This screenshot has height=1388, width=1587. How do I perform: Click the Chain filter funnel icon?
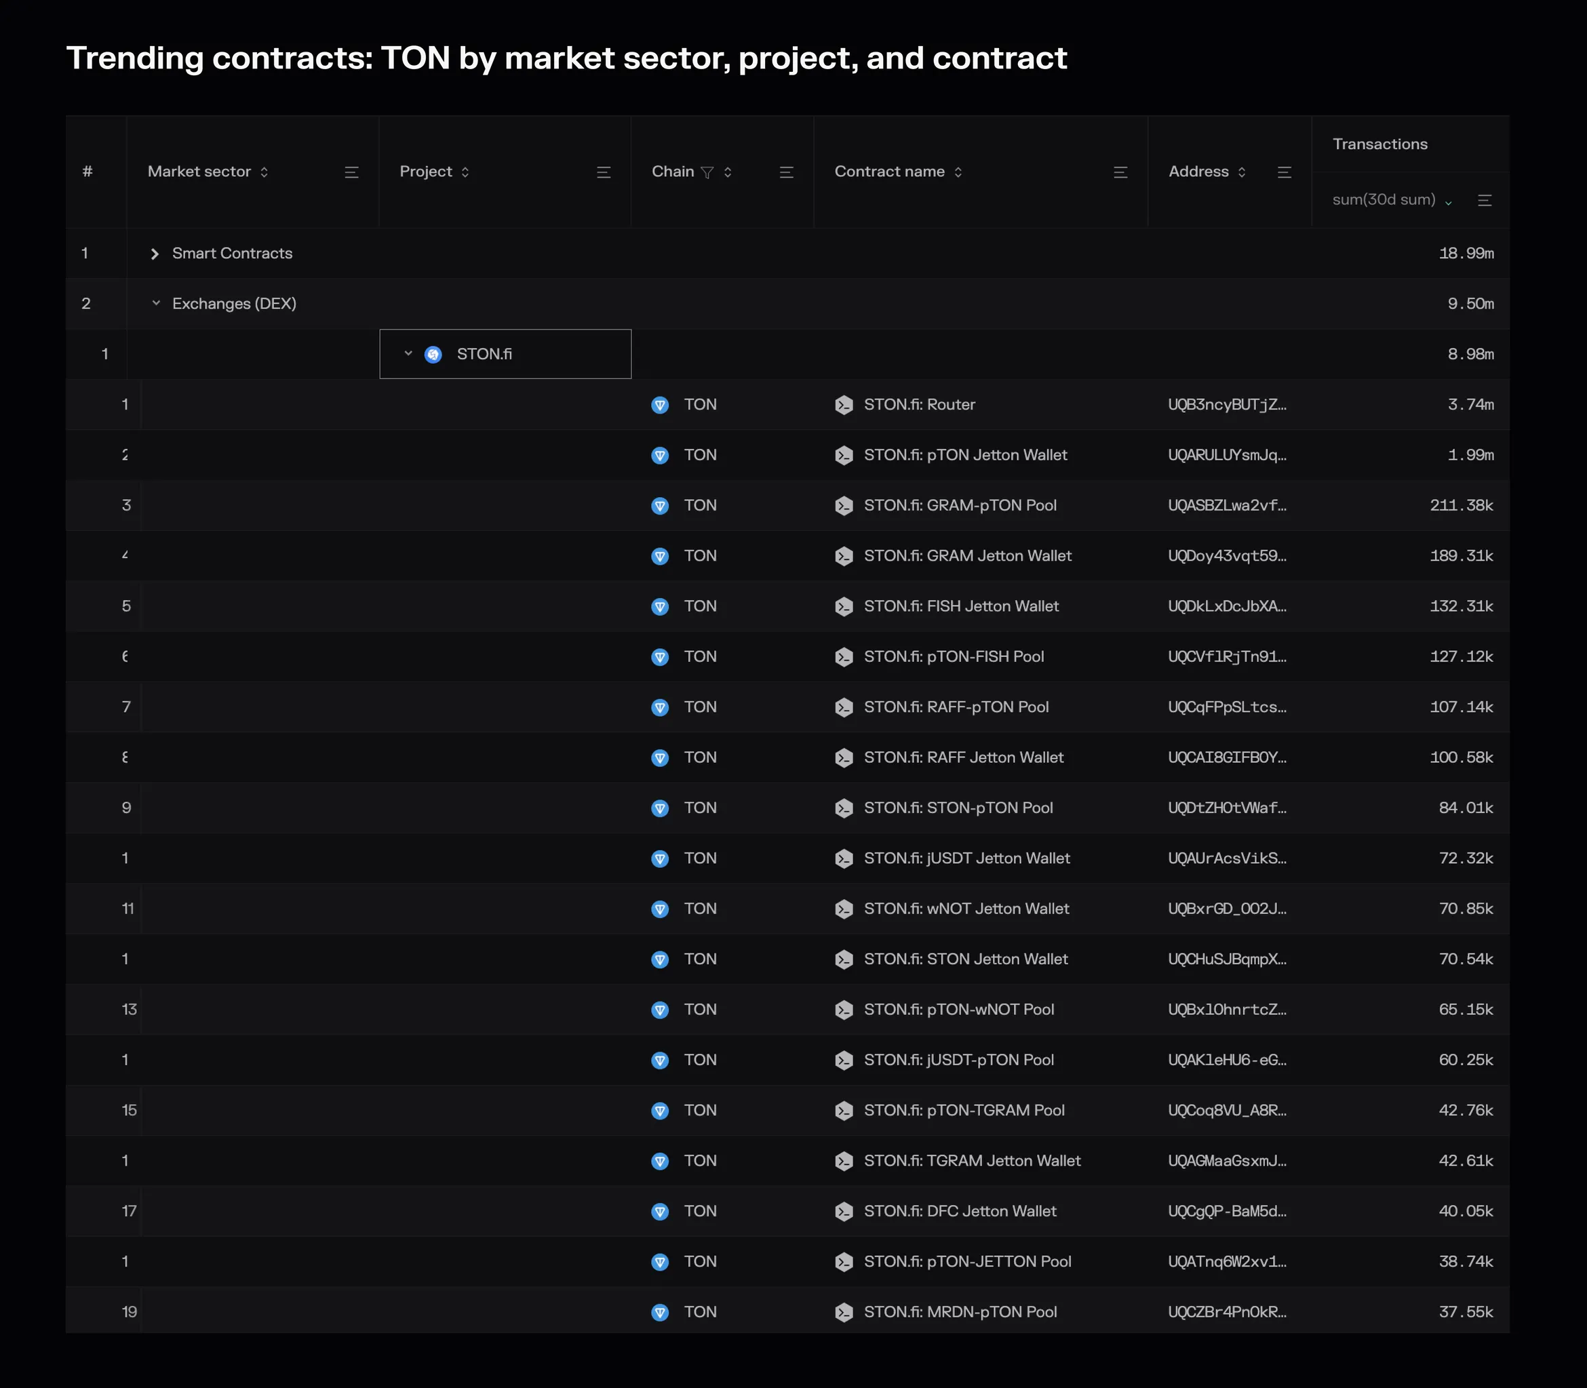pos(707,172)
